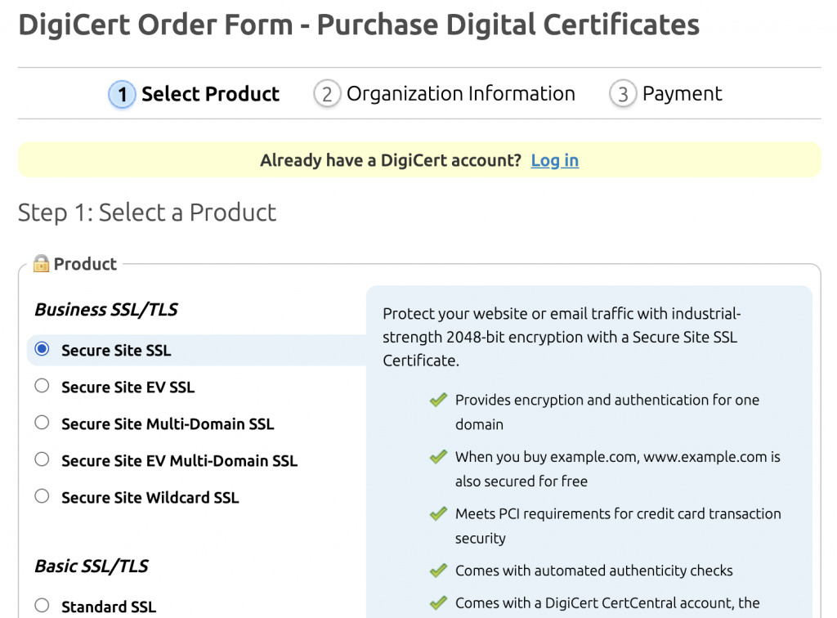Click checkmark beside 'Provides encryption and authentication'
Viewport: 837px width, 618px height.
click(438, 400)
